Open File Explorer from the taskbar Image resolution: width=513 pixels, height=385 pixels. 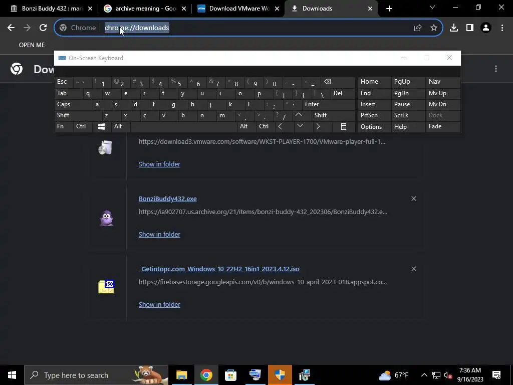181,375
